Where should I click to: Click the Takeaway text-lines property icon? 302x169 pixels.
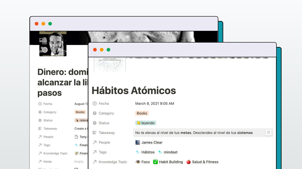(x=94, y=133)
